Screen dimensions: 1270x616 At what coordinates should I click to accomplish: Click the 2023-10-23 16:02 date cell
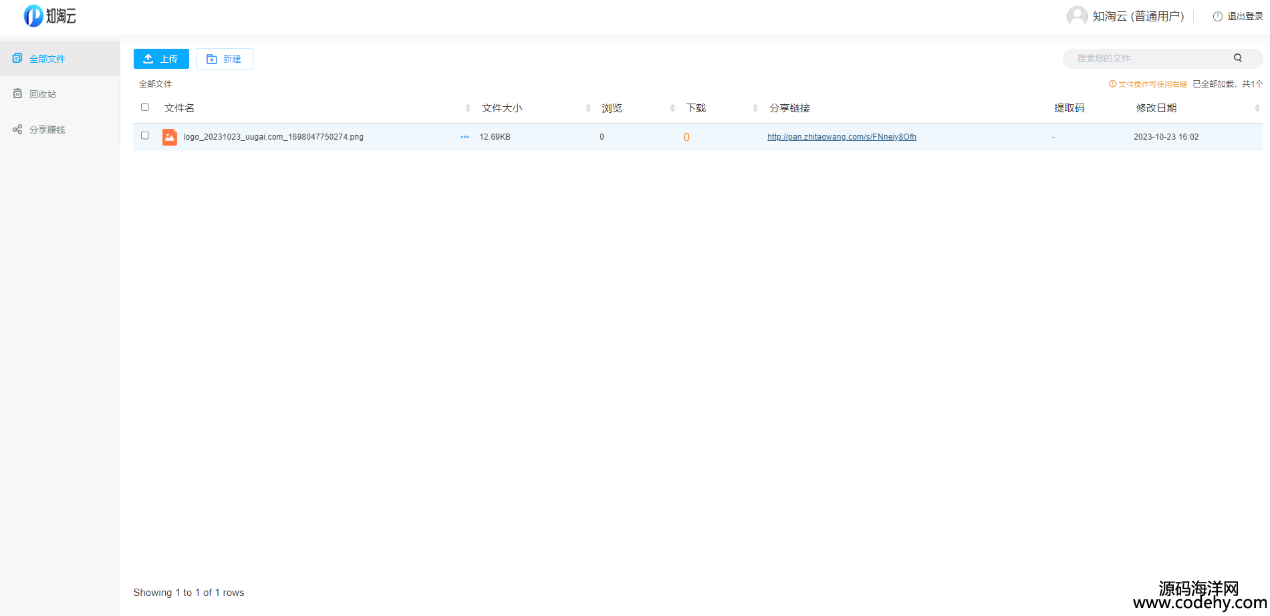[x=1166, y=137]
